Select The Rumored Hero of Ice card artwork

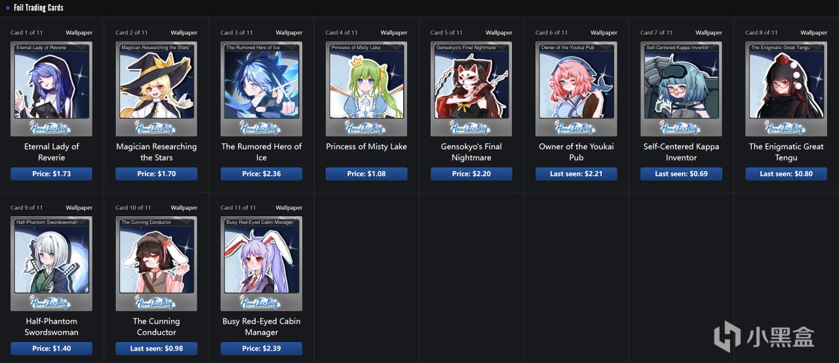[262, 89]
